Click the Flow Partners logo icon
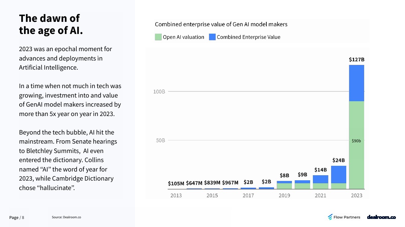 tap(330, 217)
